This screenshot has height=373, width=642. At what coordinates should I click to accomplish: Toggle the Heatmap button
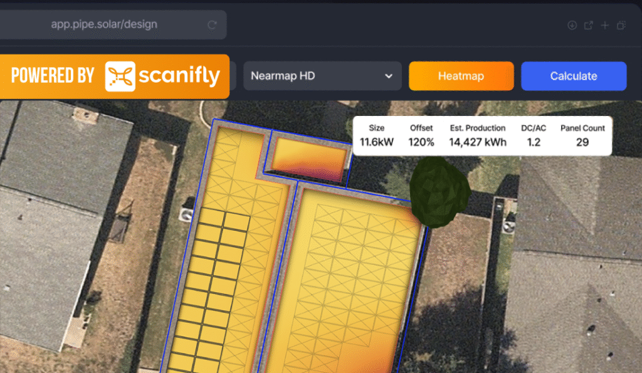(x=461, y=76)
